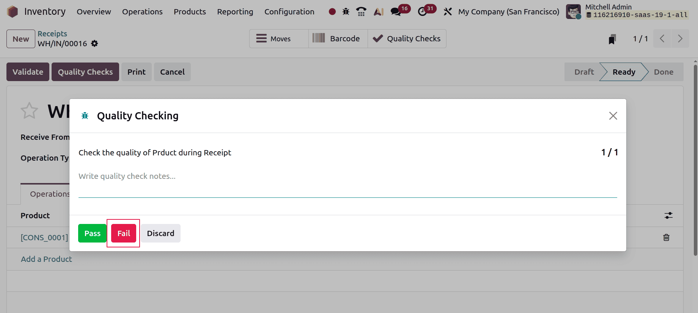The width and height of the screenshot is (698, 313).
Task: Click the 1 / 1 record pager
Action: click(640, 39)
